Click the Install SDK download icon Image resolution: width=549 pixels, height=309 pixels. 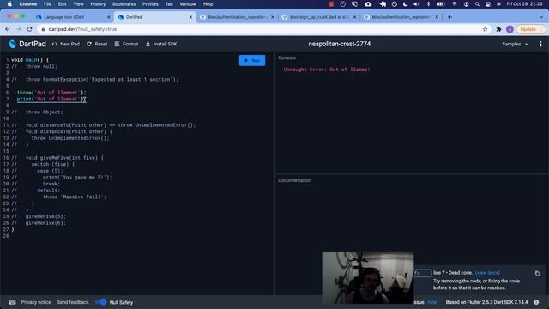[x=148, y=44]
